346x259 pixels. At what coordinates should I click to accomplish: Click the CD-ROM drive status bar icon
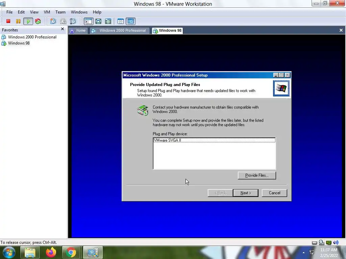pyautogui.click(x=322, y=242)
